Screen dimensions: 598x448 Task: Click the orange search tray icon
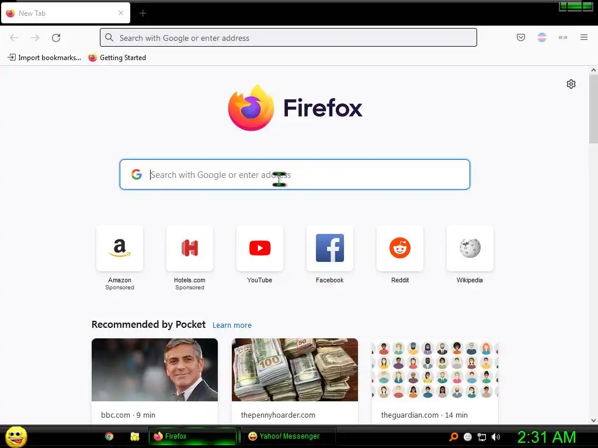tap(453, 437)
